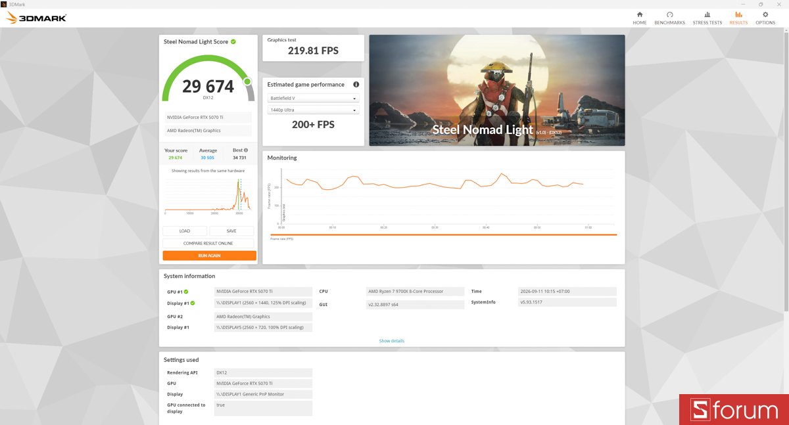
Task: Click Display #1 value 2560 × 1440 scaling
Action: (x=263, y=303)
